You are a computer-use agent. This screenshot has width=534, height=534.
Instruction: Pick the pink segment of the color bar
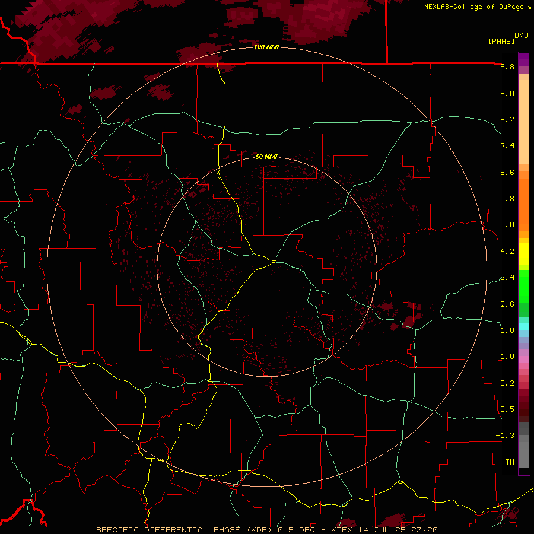pos(524,360)
